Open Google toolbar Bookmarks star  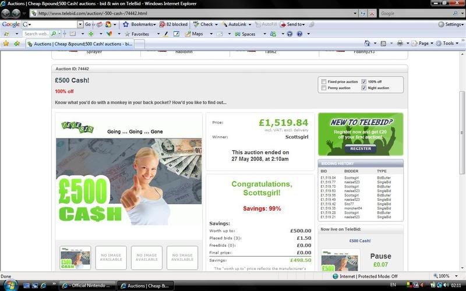pyautogui.click(x=126, y=24)
